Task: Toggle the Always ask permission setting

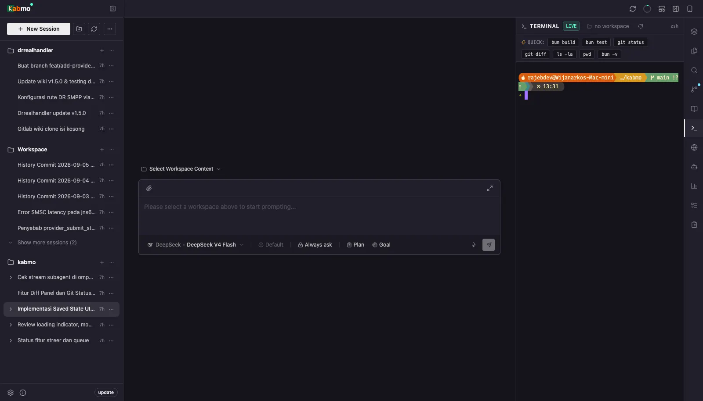Action: point(315,245)
